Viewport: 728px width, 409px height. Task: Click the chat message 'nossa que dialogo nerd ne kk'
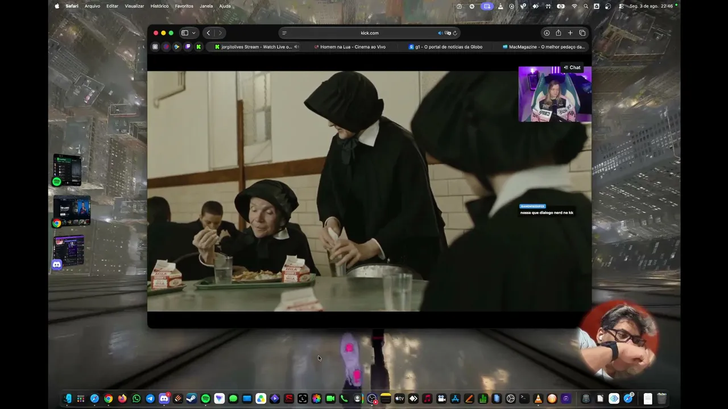click(547, 212)
